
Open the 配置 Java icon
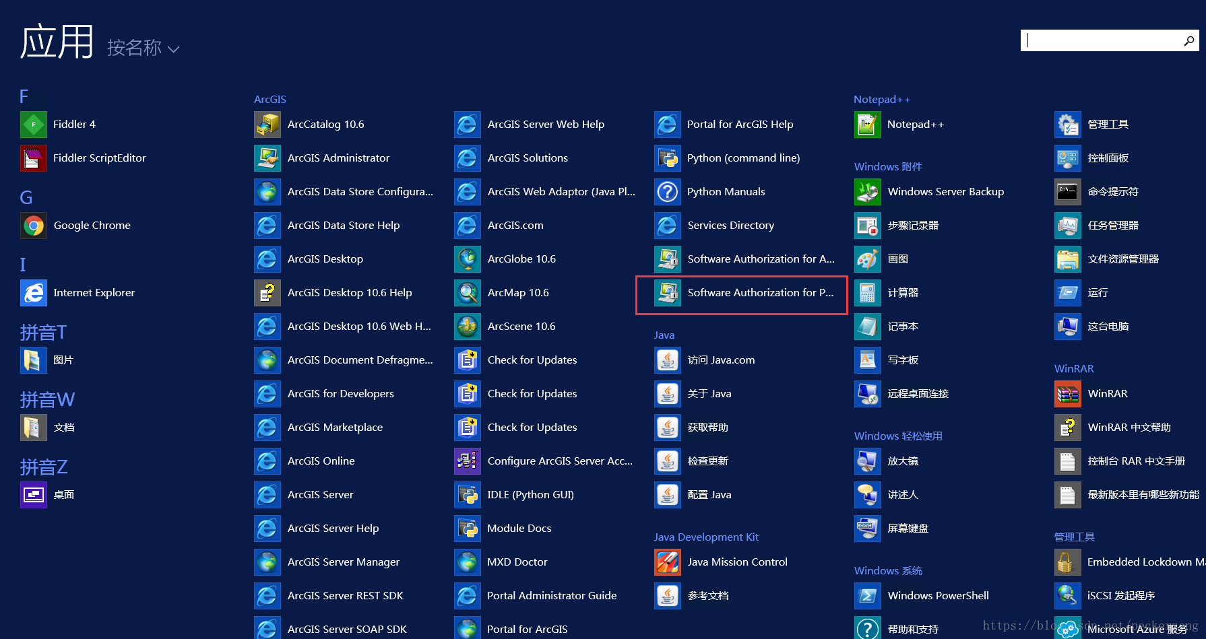[x=668, y=495]
